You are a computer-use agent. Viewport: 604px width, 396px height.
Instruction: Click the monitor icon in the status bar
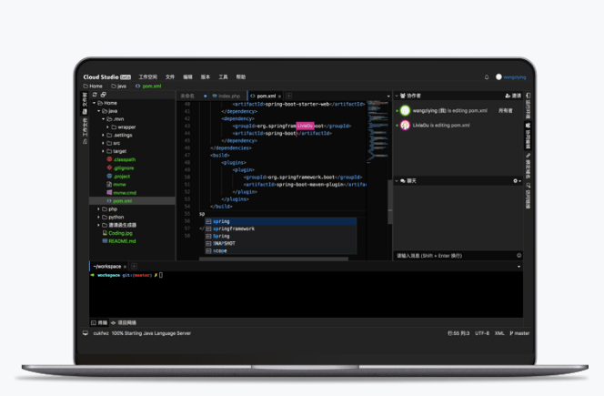pyautogui.click(x=86, y=333)
